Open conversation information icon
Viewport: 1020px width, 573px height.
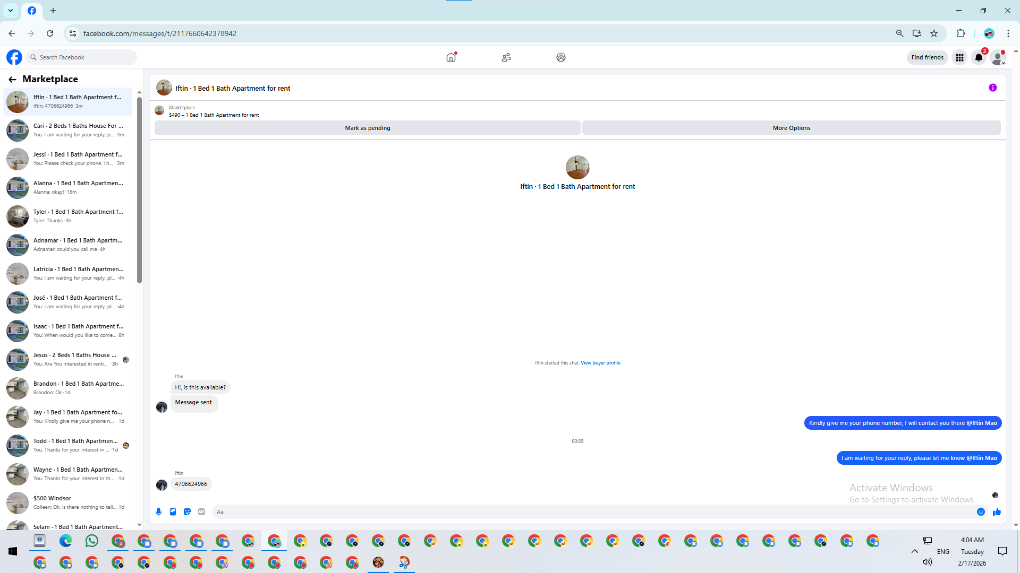coord(993,88)
